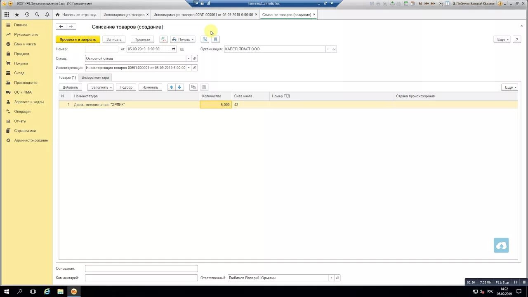The height and width of the screenshot is (297, 528).
Task: Open the Ответственный record via its open icon
Action: point(337,278)
